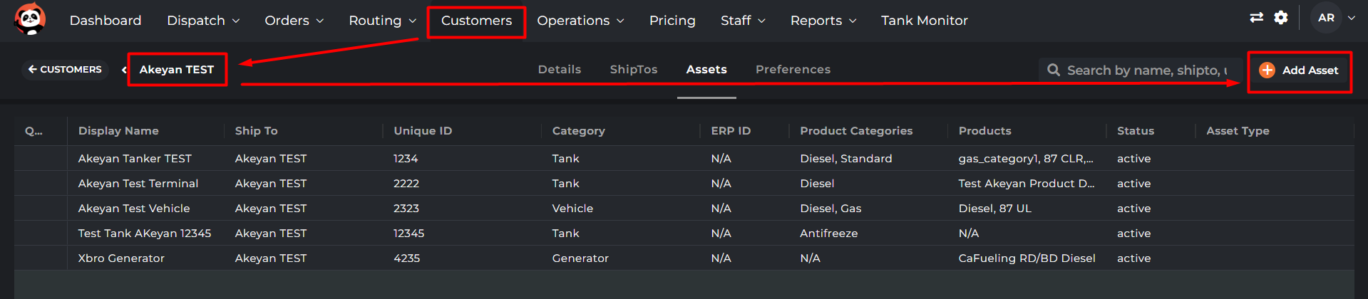Sort by the Display Name column header
The width and height of the screenshot is (1368, 299).
[x=118, y=131]
